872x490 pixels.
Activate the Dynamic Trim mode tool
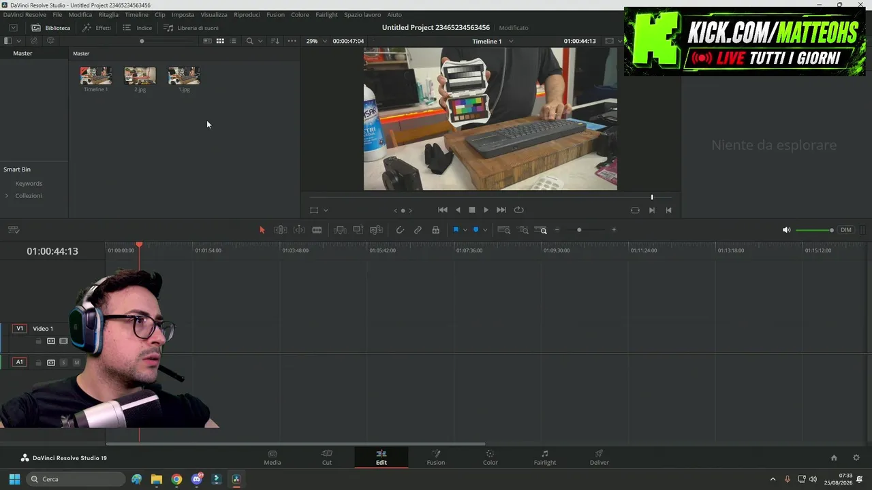point(298,230)
